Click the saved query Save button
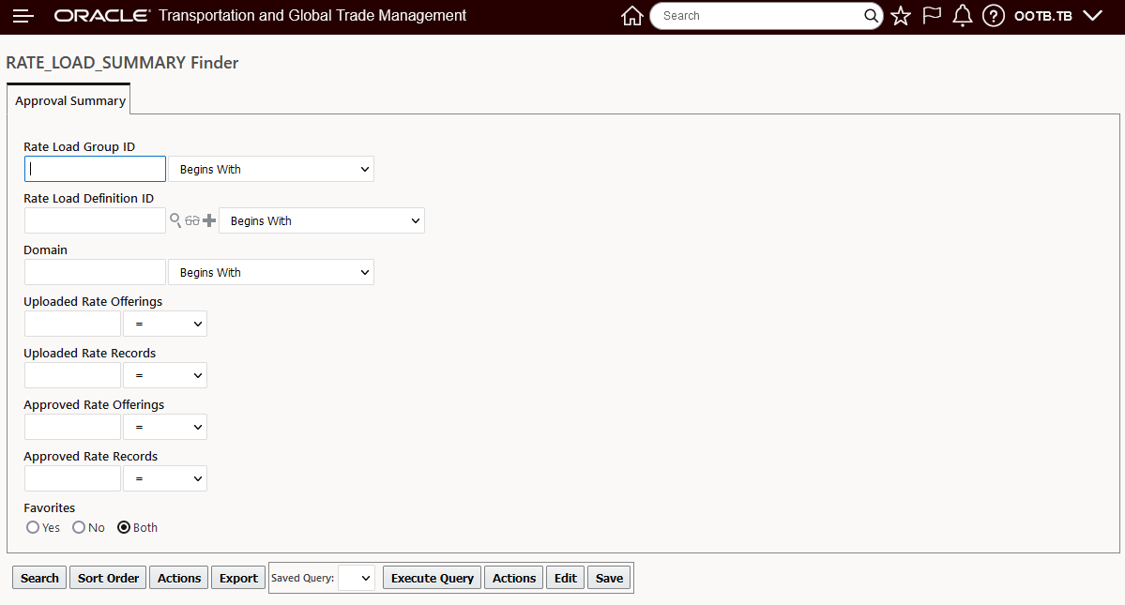The image size is (1125, 605). tap(609, 578)
